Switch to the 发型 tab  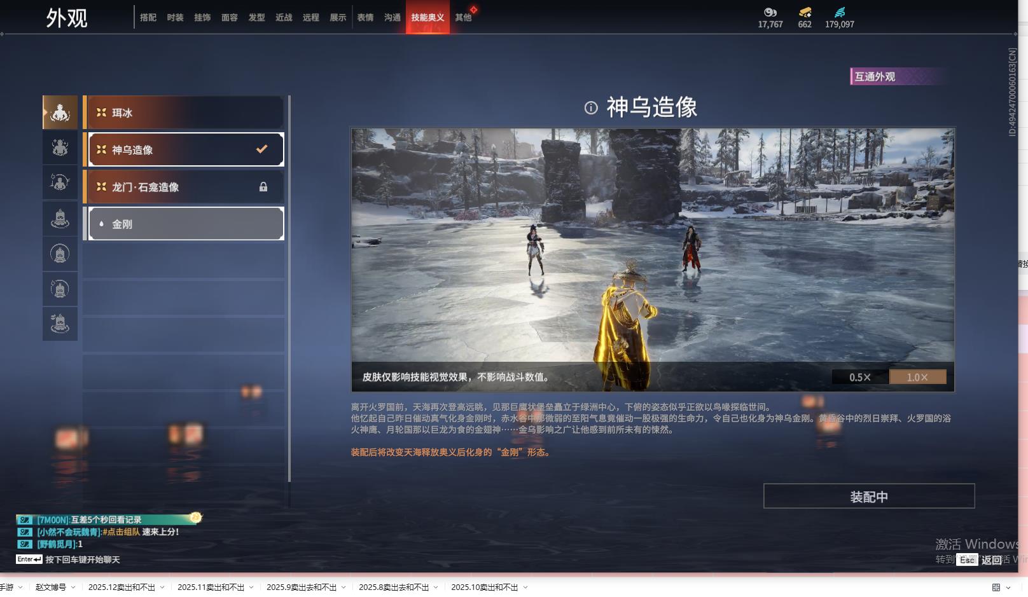257,17
